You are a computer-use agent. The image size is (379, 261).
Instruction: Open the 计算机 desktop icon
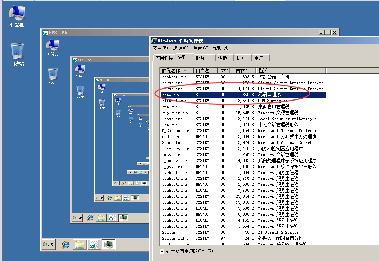[x=16, y=13]
